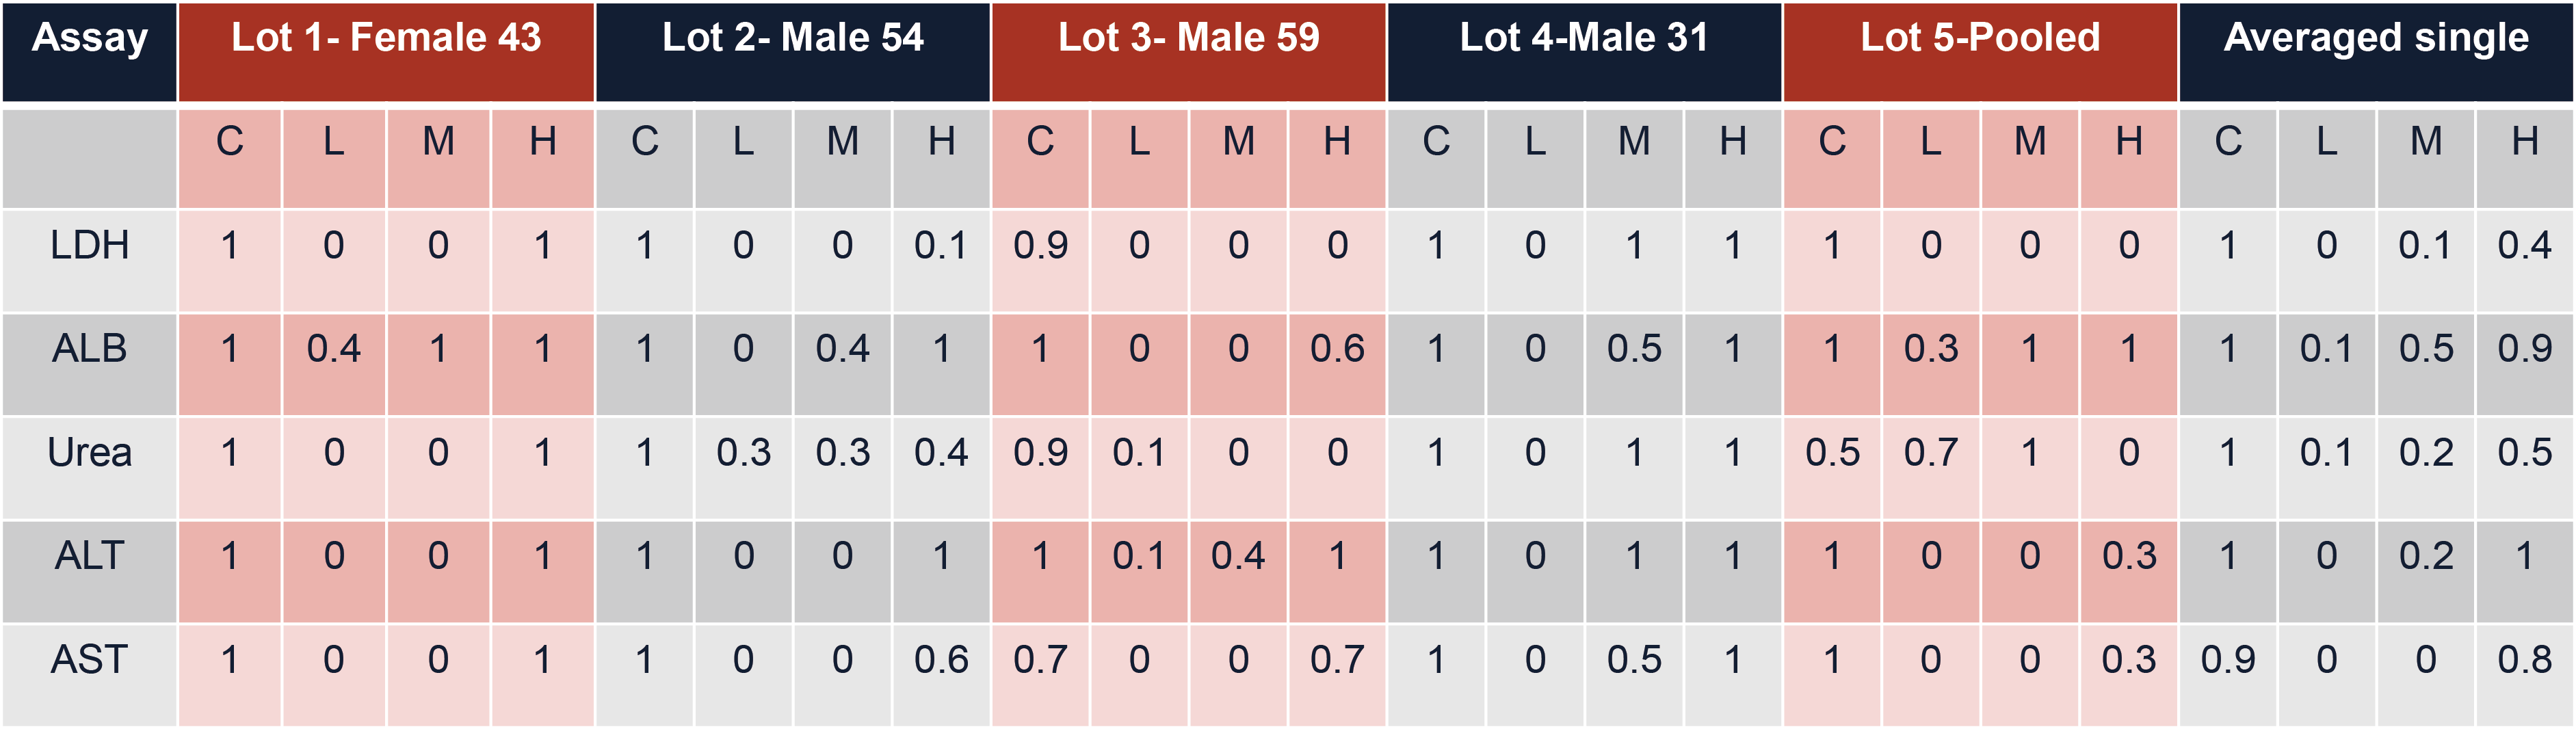2576x729 pixels.
Task: Select the Lot 1- Female 43 header
Action: click(x=386, y=40)
